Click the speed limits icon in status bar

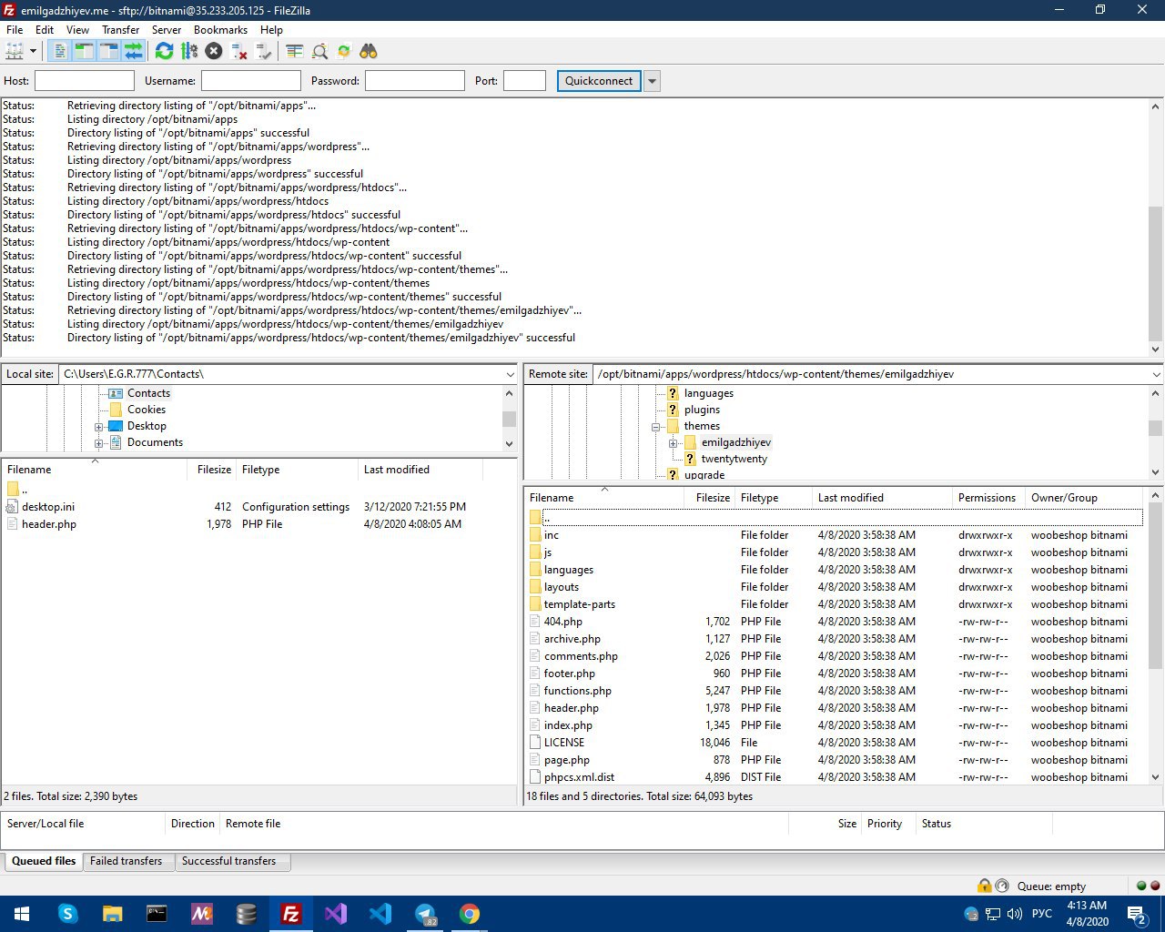(1002, 886)
